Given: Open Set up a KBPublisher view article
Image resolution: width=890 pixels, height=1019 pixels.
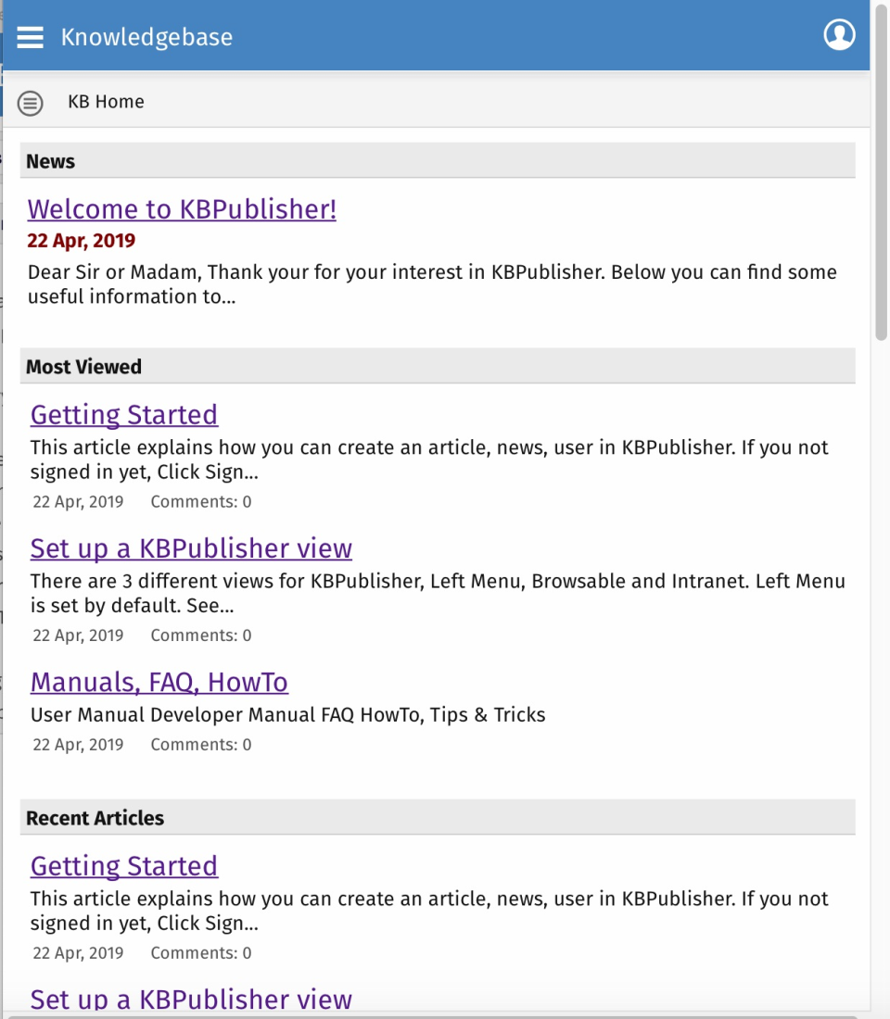Looking at the screenshot, I should coord(191,548).
